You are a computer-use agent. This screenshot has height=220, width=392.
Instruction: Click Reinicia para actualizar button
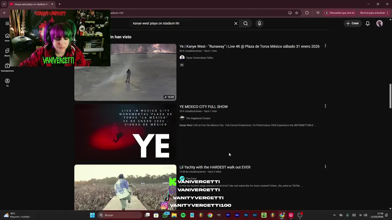372,13
